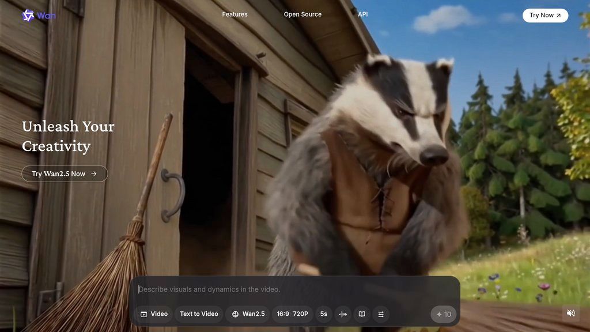The image size is (590, 332).
Task: Open the 16:9 720P resolution selector
Action: point(292,314)
